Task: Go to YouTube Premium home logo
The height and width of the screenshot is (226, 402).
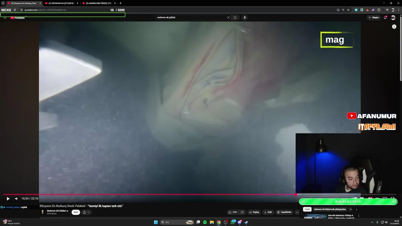Action: (17, 18)
